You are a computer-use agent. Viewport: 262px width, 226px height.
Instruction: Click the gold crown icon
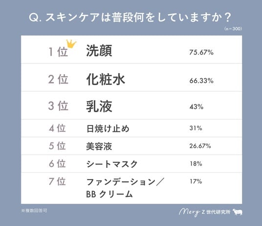pos(71,44)
